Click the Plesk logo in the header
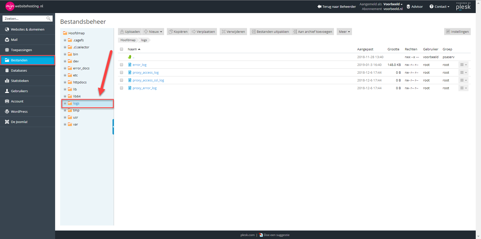481x239 pixels. tap(463, 6)
